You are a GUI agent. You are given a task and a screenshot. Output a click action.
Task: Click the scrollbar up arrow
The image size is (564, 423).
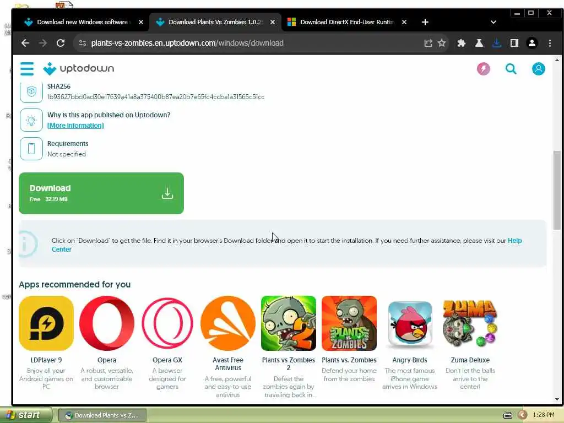click(x=557, y=60)
